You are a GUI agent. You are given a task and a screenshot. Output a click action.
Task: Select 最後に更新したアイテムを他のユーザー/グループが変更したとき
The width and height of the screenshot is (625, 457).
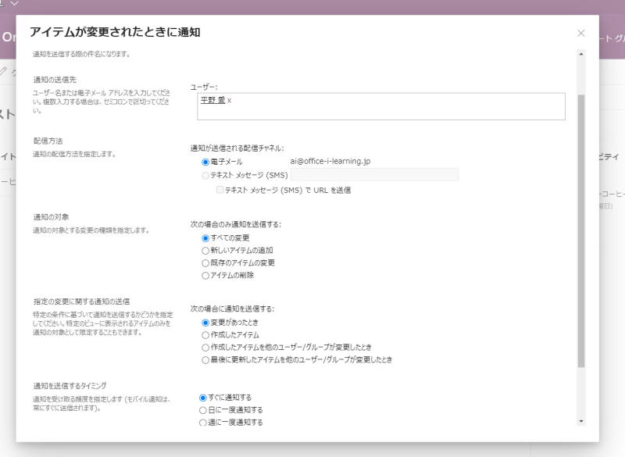205,360
